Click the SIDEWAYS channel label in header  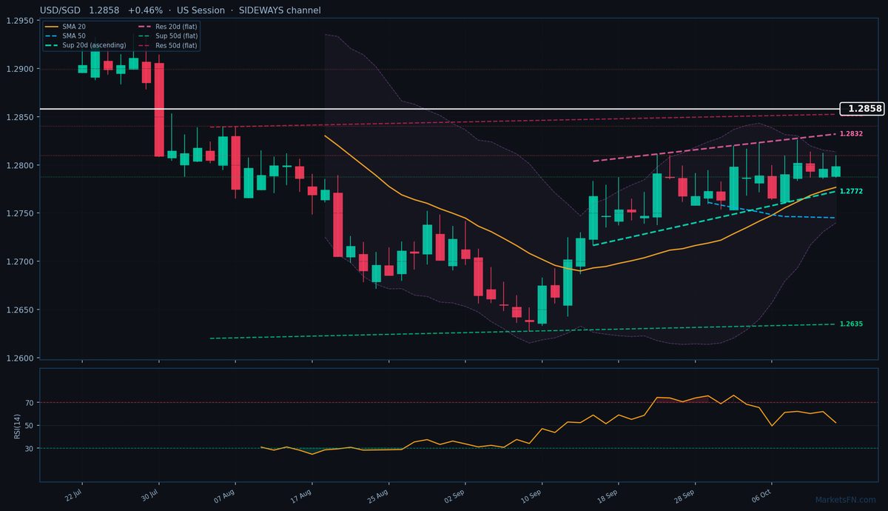tap(280, 10)
